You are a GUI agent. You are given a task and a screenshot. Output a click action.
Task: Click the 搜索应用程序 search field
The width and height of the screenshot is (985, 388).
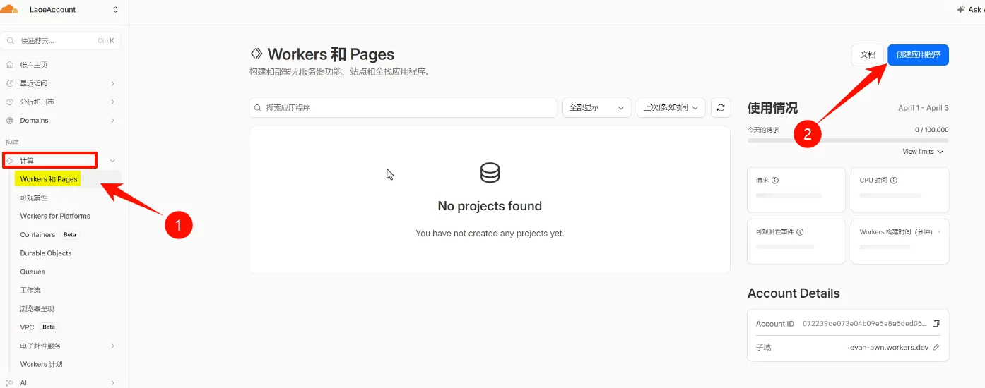click(403, 107)
